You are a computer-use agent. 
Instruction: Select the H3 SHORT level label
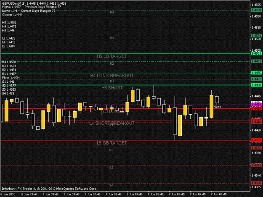click(112, 88)
